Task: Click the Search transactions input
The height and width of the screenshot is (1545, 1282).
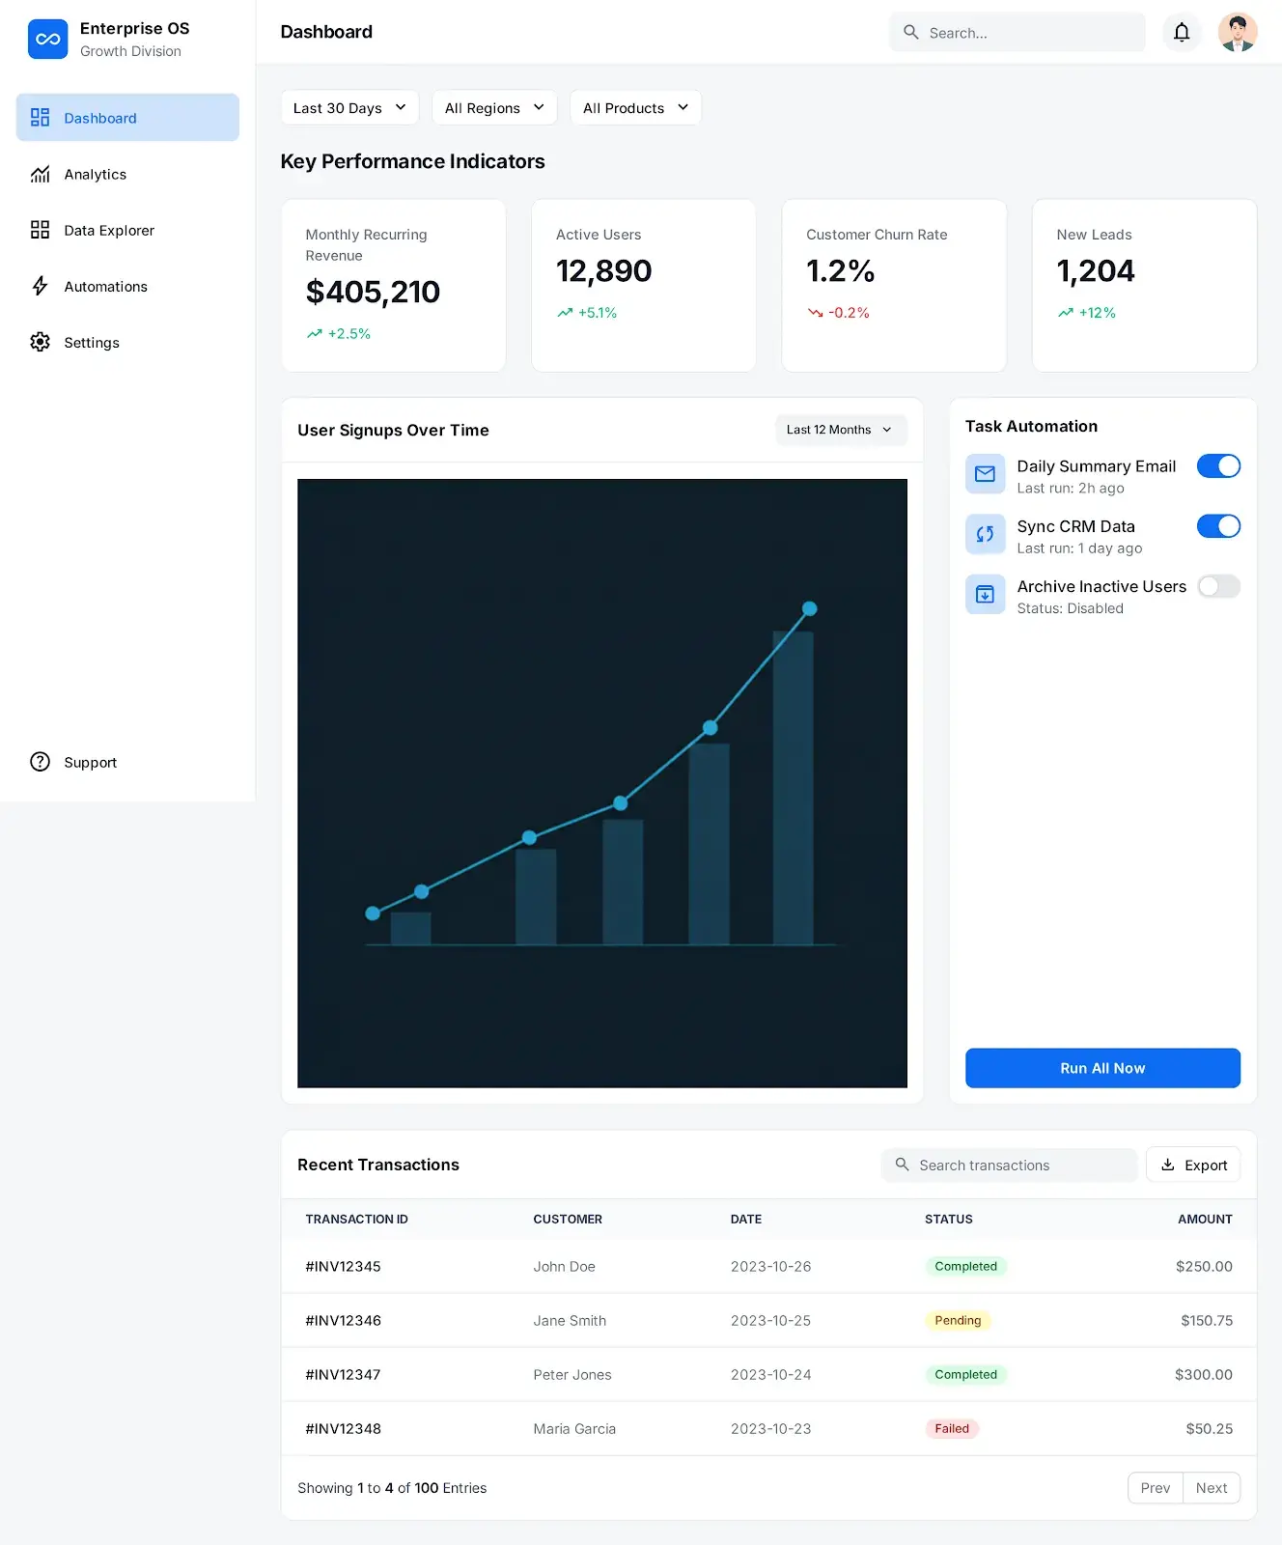Action: pos(1009,1165)
